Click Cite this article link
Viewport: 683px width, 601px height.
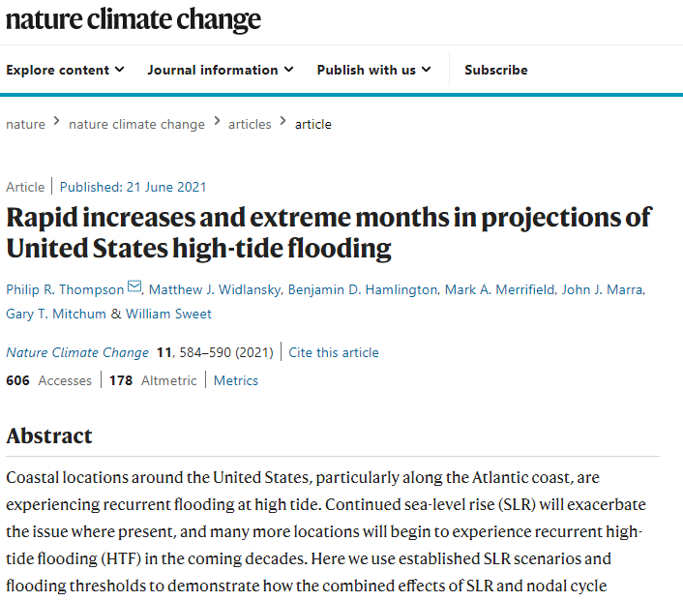[334, 352]
